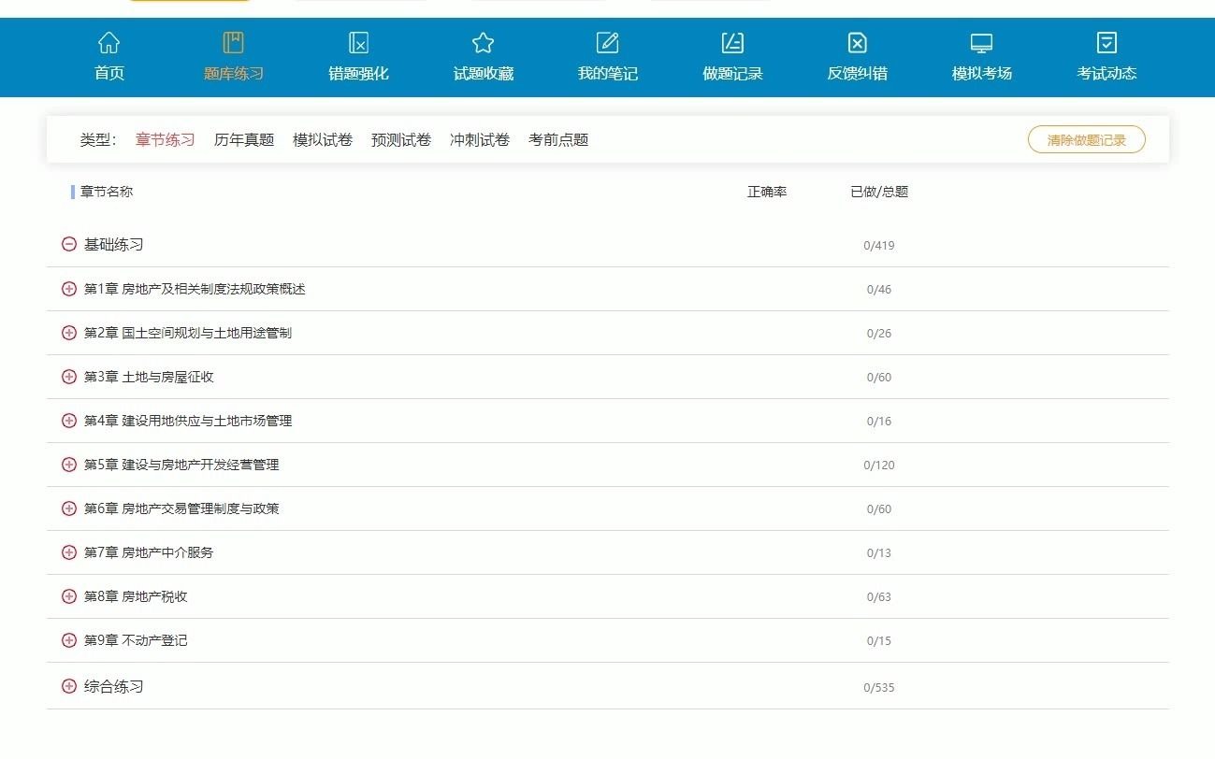Click the 考试动态 checklist icon
Image resolution: width=1215 pixels, height=759 pixels.
tap(1107, 43)
